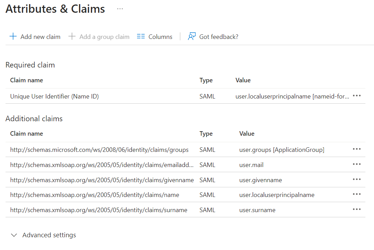
Task: Click the Add a group claim plus icon
Action: click(x=72, y=37)
